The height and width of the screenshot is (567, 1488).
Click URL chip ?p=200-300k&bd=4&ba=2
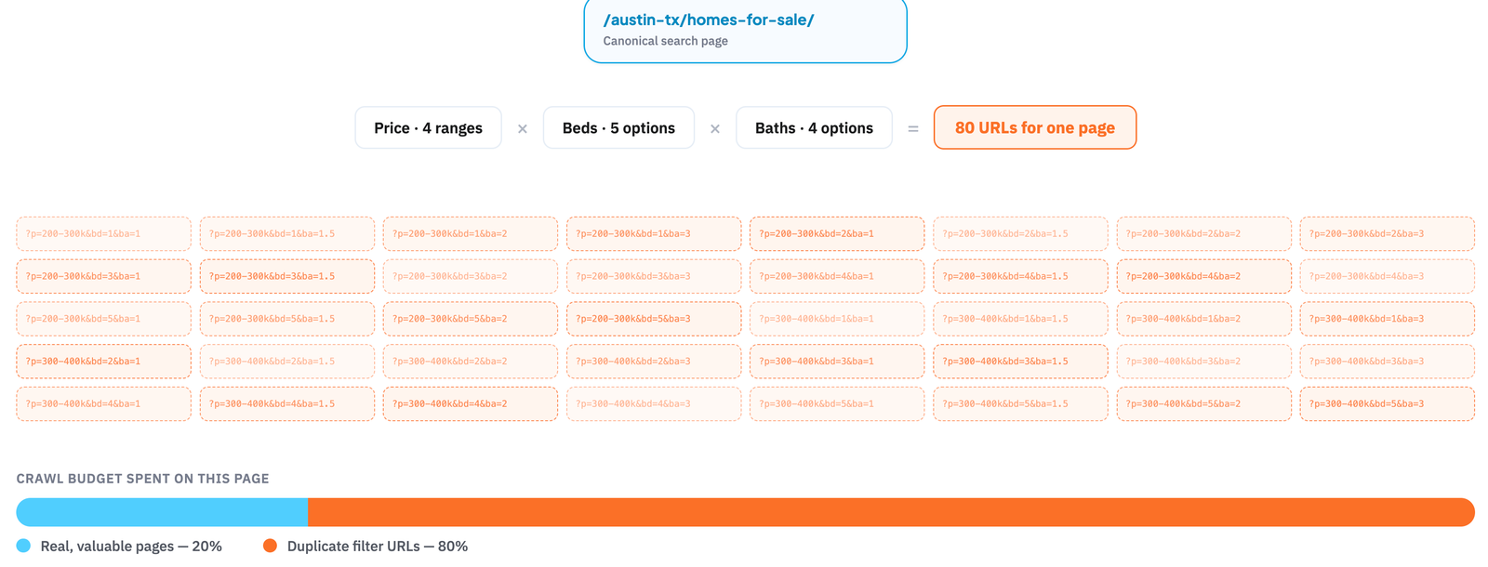click(x=1203, y=277)
